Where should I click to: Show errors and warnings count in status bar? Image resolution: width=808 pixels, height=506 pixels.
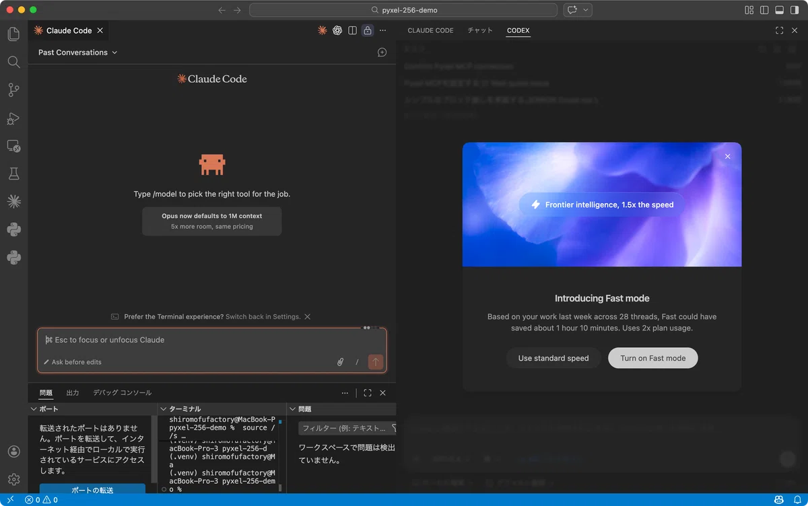point(41,500)
